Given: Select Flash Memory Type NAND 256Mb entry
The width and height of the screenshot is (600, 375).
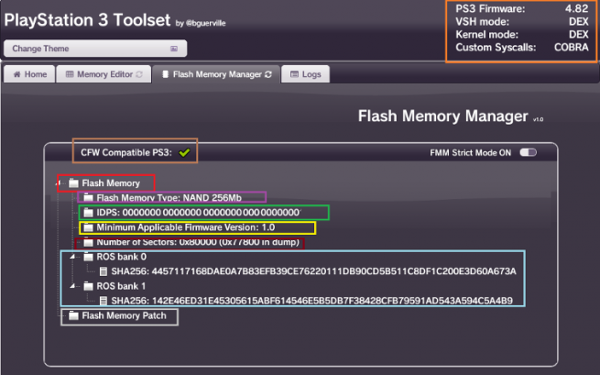Looking at the screenshot, I should pyautogui.click(x=169, y=197).
